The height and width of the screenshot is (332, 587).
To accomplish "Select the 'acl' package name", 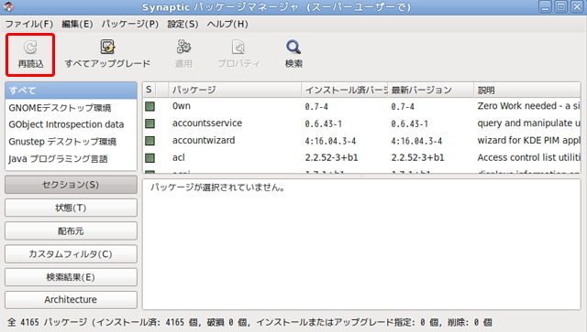I will click(x=179, y=157).
